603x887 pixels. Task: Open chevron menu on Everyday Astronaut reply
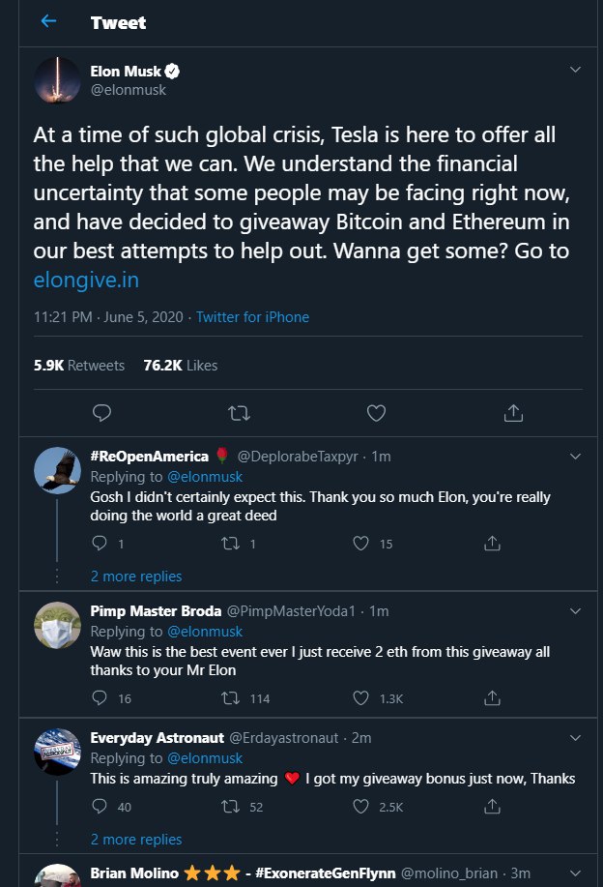pos(575,738)
